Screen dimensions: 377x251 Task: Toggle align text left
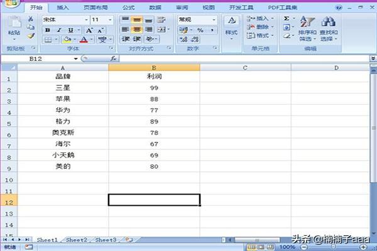125,29
